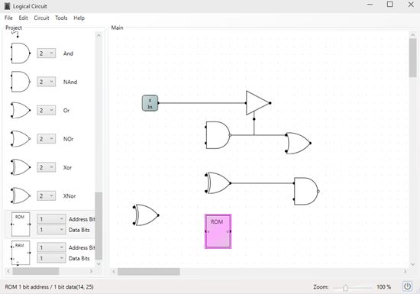Click the Main canvas scroll up arrow
The width and height of the screenshot is (420, 294).
coord(412,34)
